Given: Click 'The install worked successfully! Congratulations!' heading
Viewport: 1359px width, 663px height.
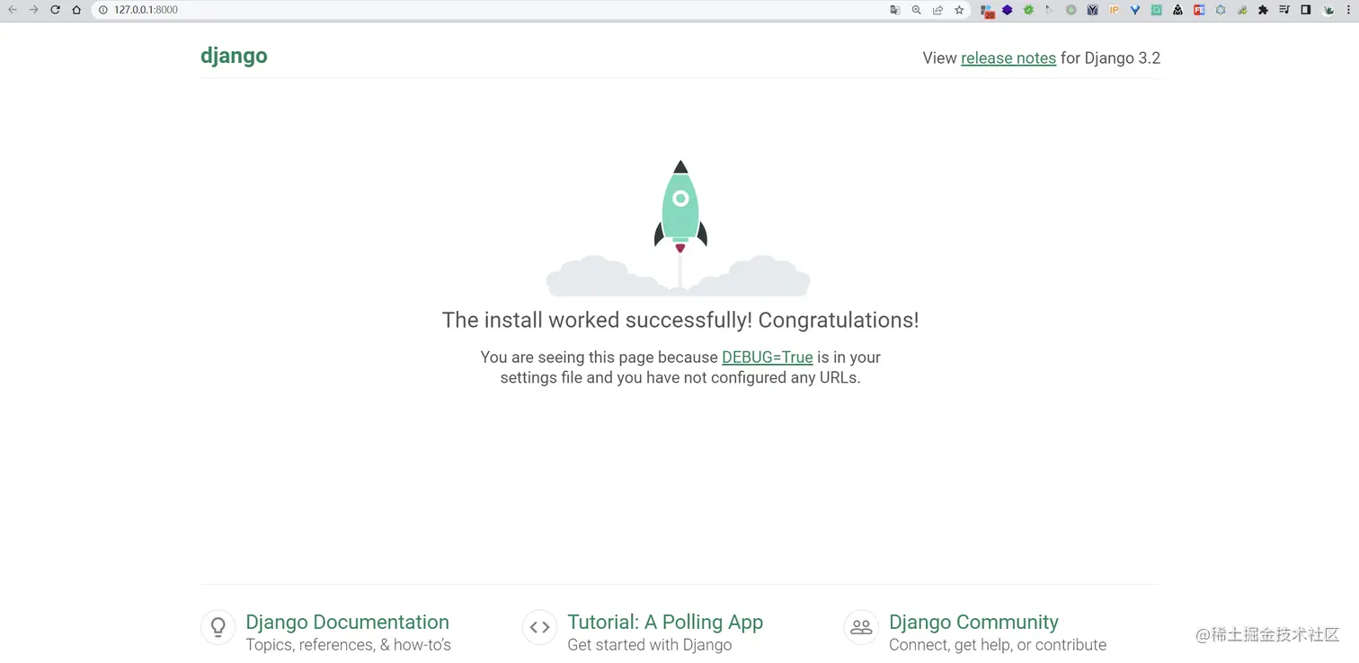Looking at the screenshot, I should tap(680, 320).
